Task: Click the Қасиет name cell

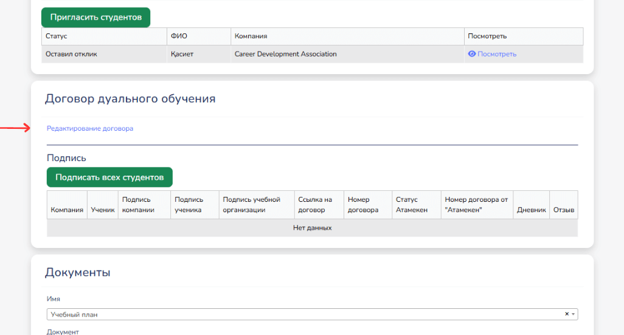Action: point(182,54)
